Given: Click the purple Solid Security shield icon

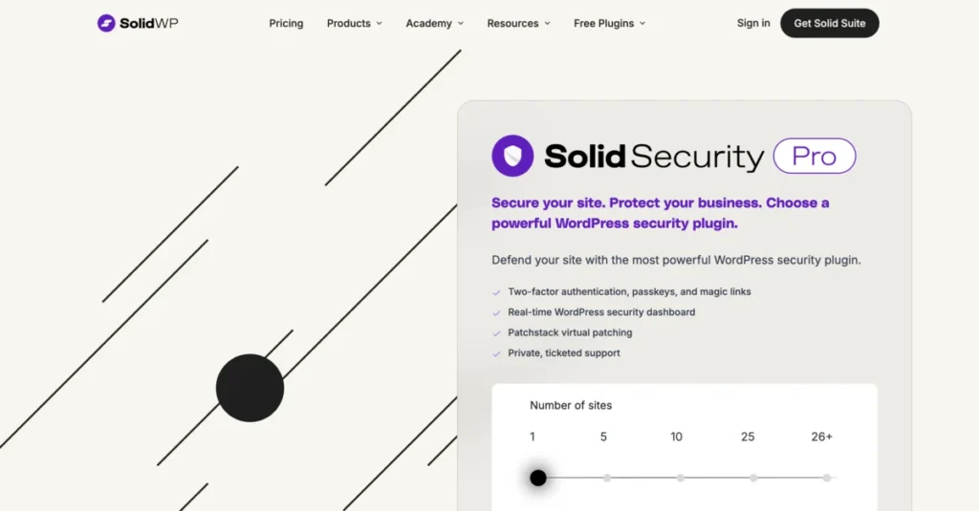Looking at the screenshot, I should click(x=512, y=156).
